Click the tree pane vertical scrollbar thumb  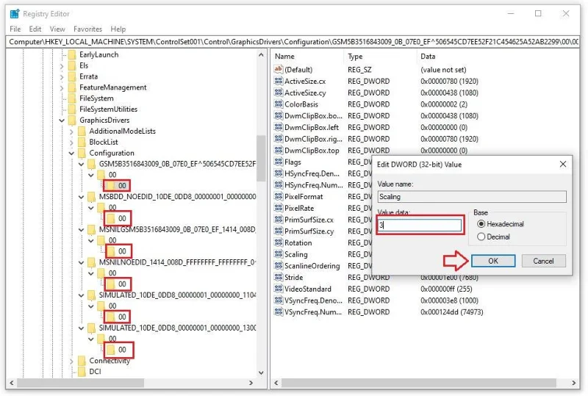pyautogui.click(x=261, y=158)
